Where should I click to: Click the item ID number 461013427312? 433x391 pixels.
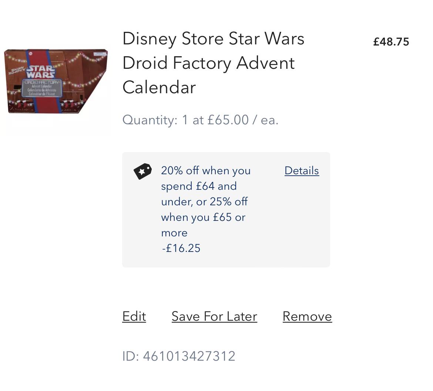point(189,356)
